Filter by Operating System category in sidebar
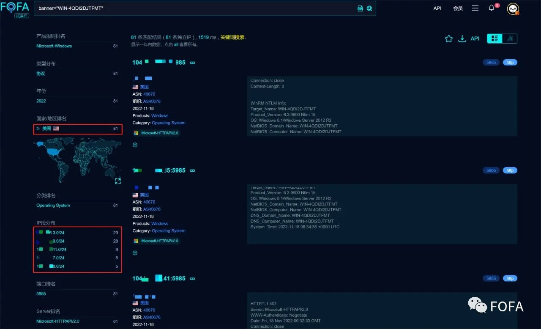 [x=53, y=206]
